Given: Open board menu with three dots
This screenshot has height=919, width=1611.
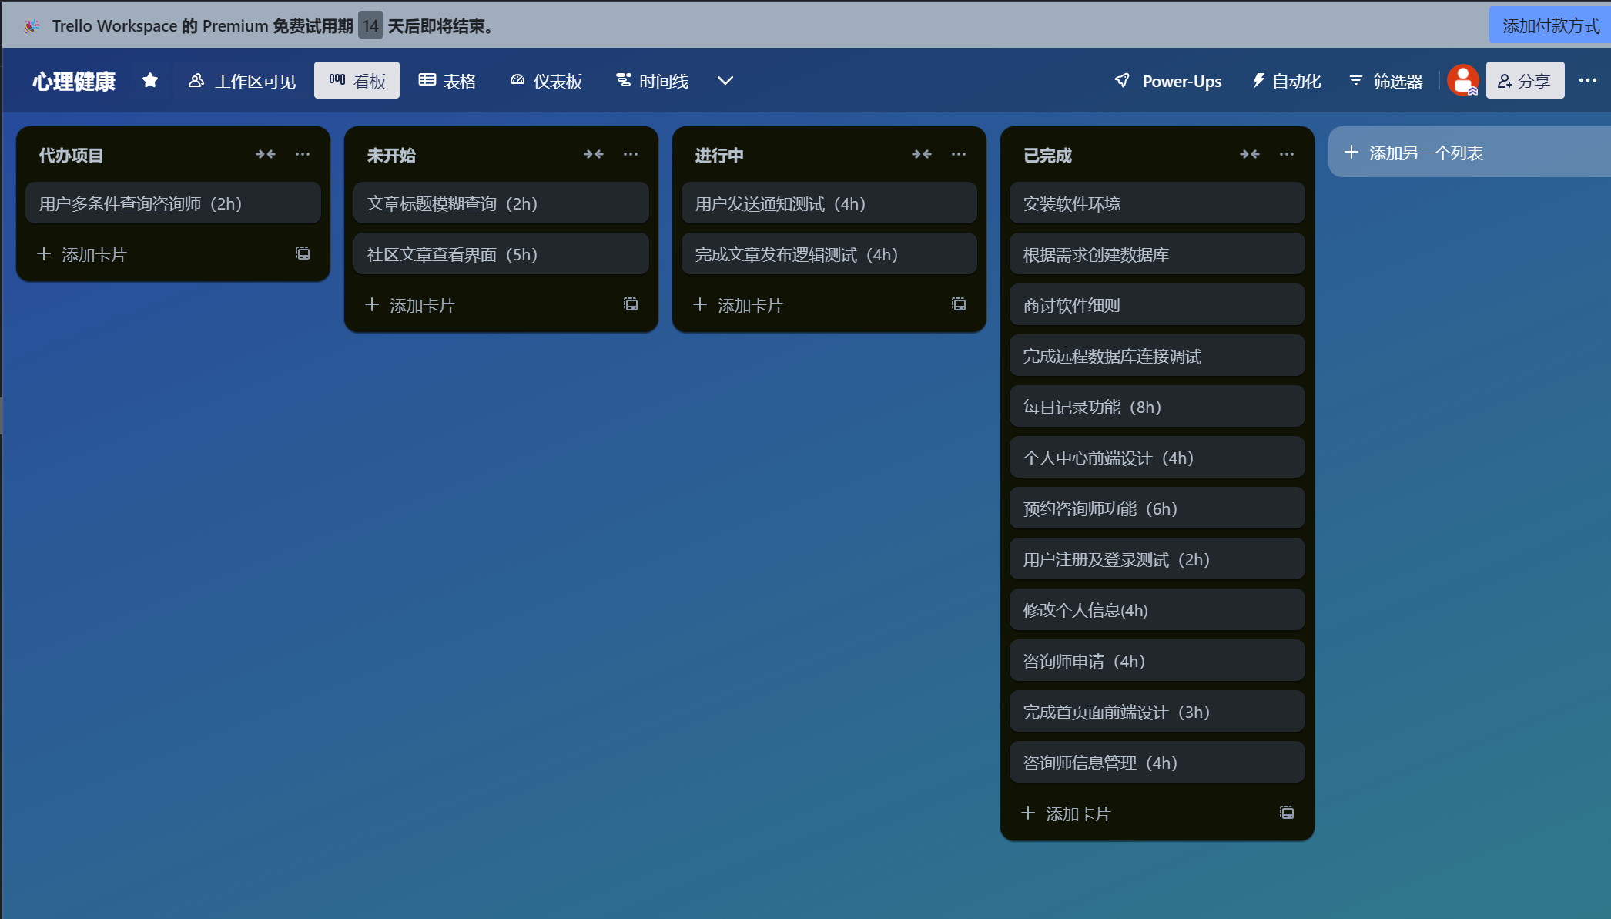Looking at the screenshot, I should [x=1587, y=80].
